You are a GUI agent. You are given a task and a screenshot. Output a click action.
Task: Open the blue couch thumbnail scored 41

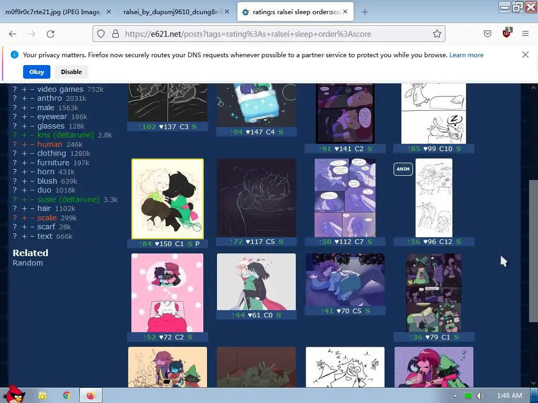345,280
